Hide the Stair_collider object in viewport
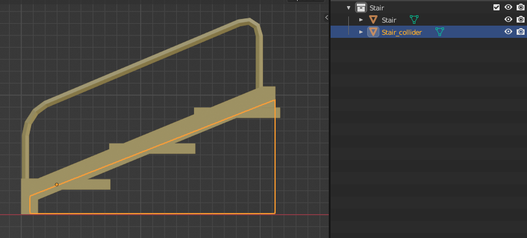 point(508,32)
